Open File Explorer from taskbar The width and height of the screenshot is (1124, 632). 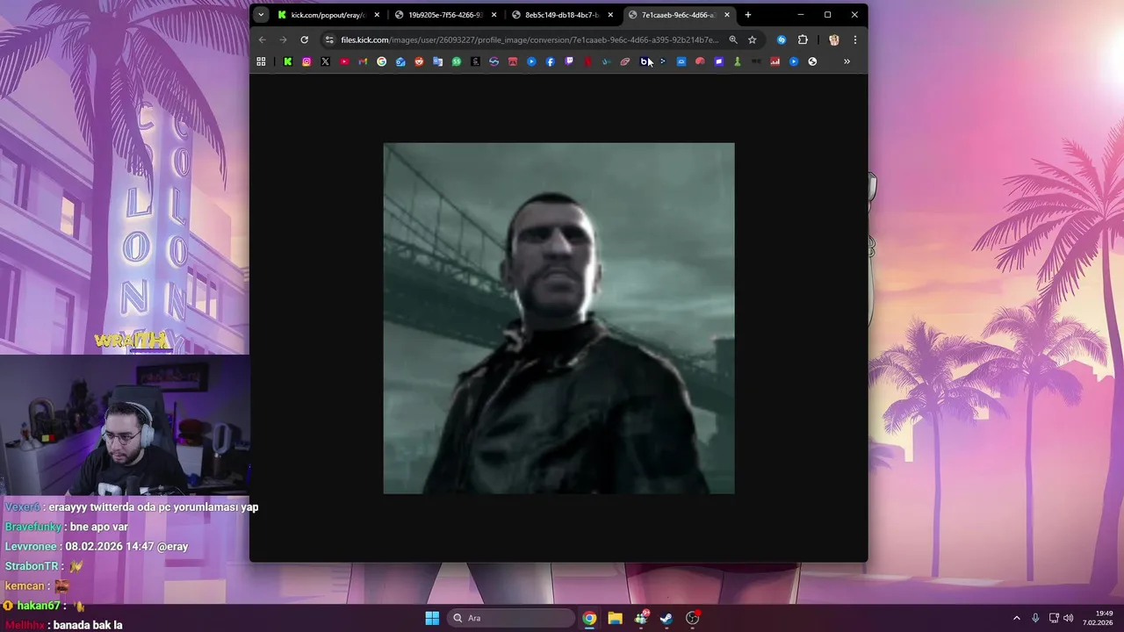tap(615, 618)
